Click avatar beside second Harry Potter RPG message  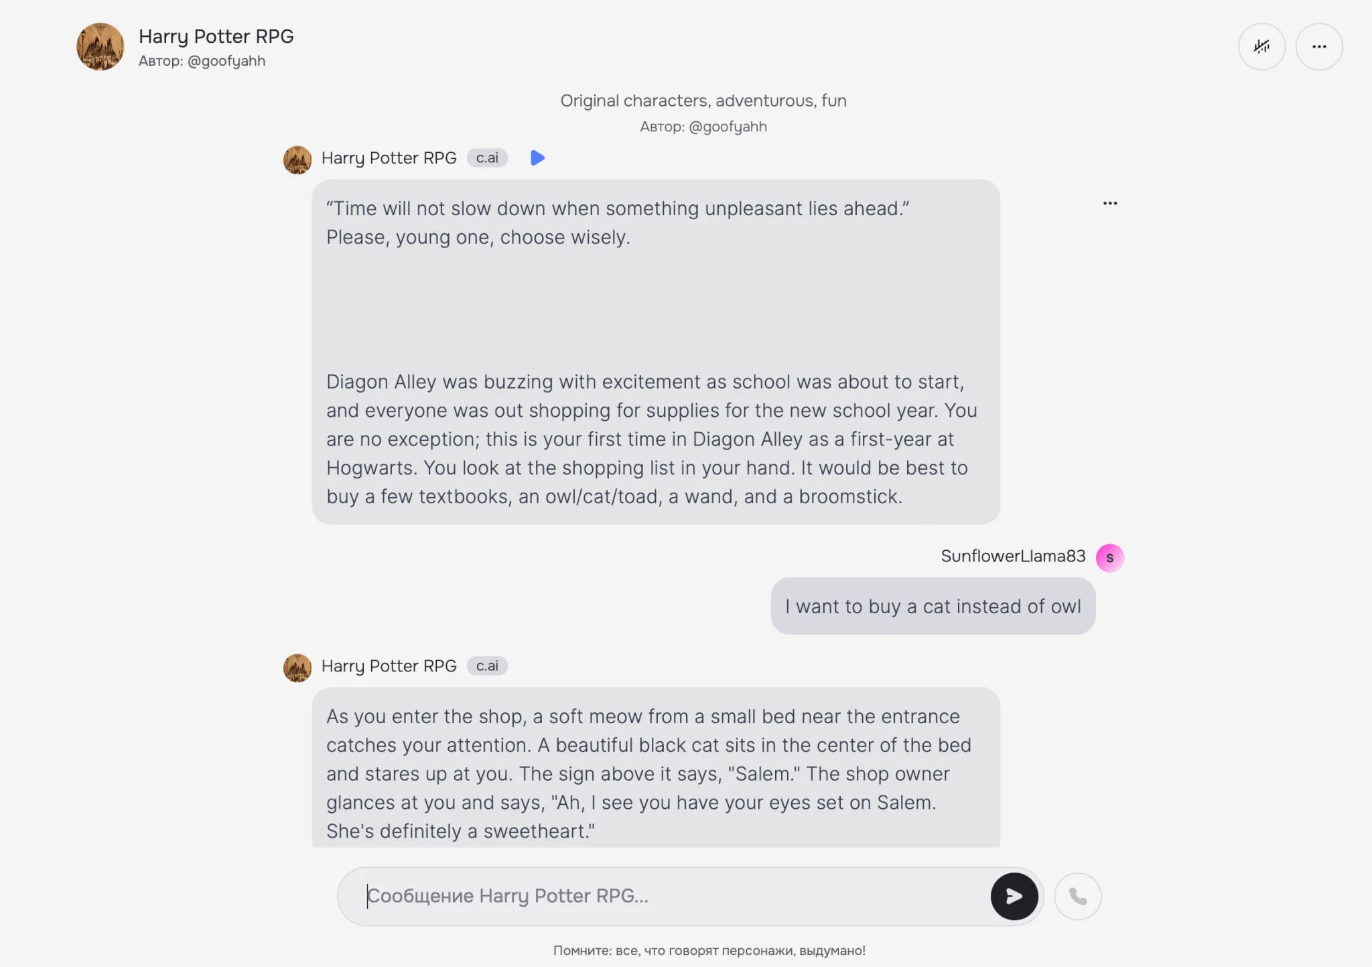pyautogui.click(x=297, y=668)
